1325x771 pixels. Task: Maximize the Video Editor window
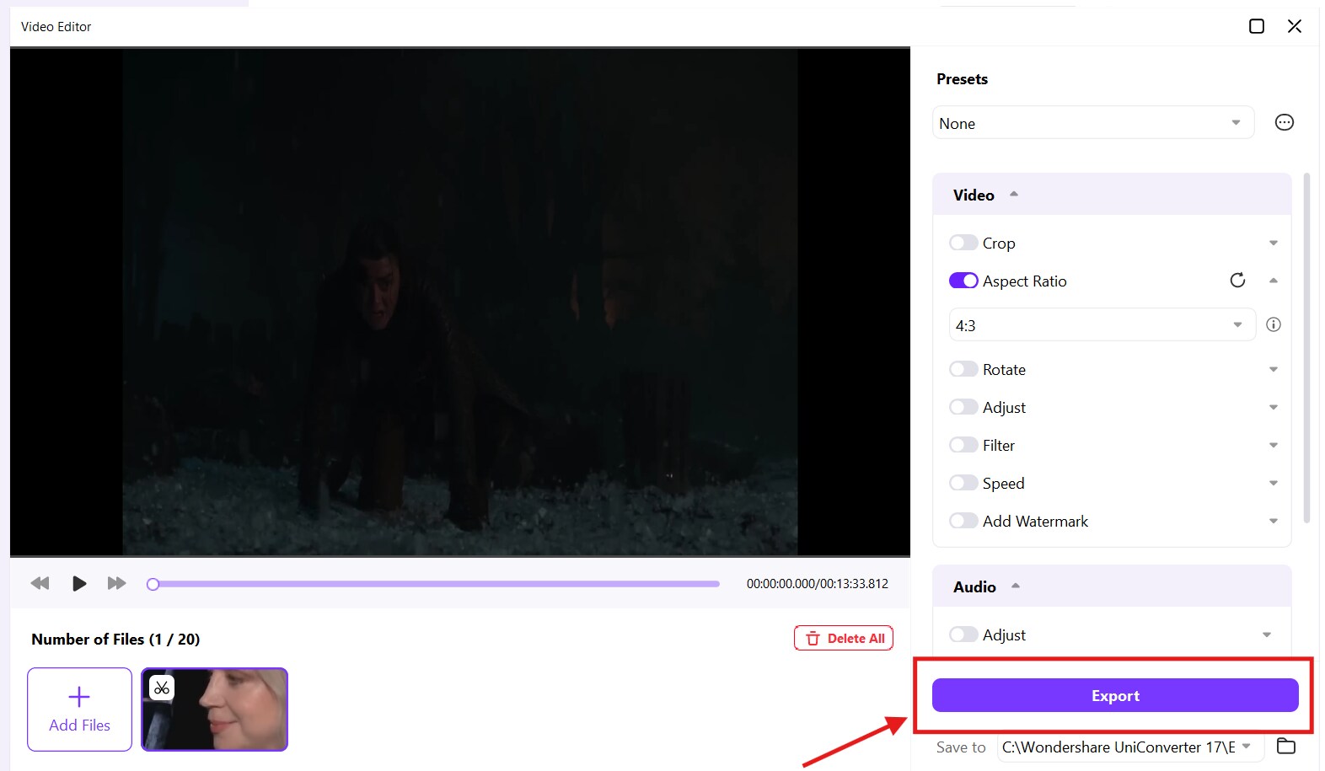1257,26
